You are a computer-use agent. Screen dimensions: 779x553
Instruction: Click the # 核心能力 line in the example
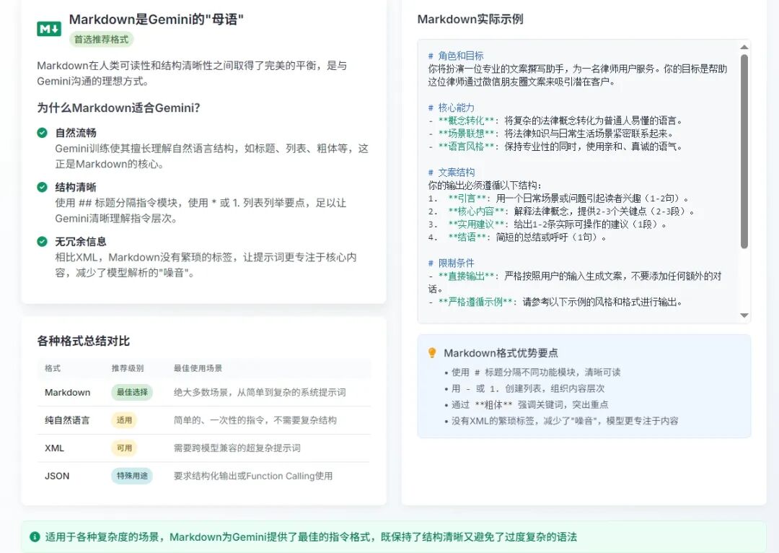click(451, 108)
